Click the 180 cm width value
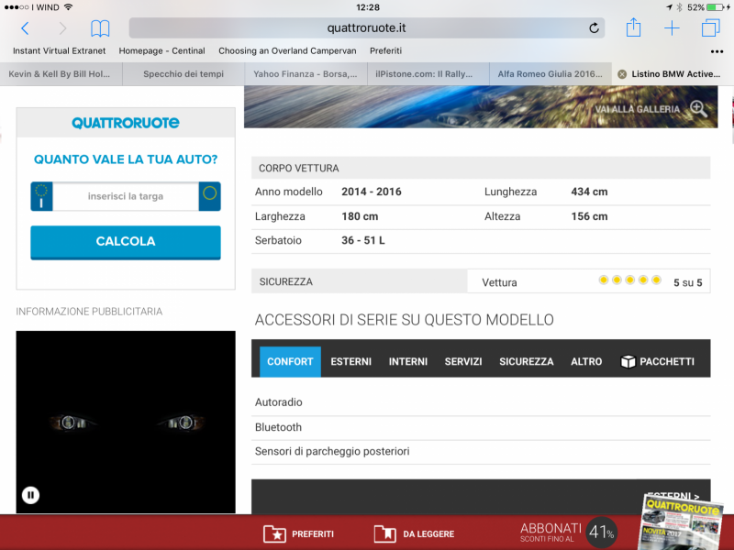Viewport: 734px width, 550px height. pos(360,216)
